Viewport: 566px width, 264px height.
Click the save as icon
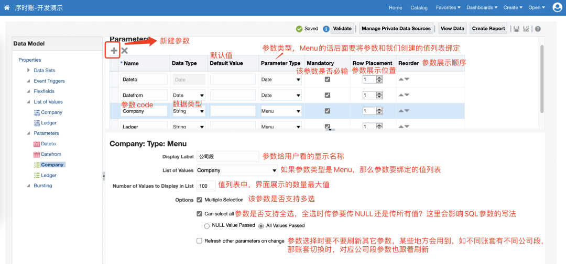click(526, 29)
